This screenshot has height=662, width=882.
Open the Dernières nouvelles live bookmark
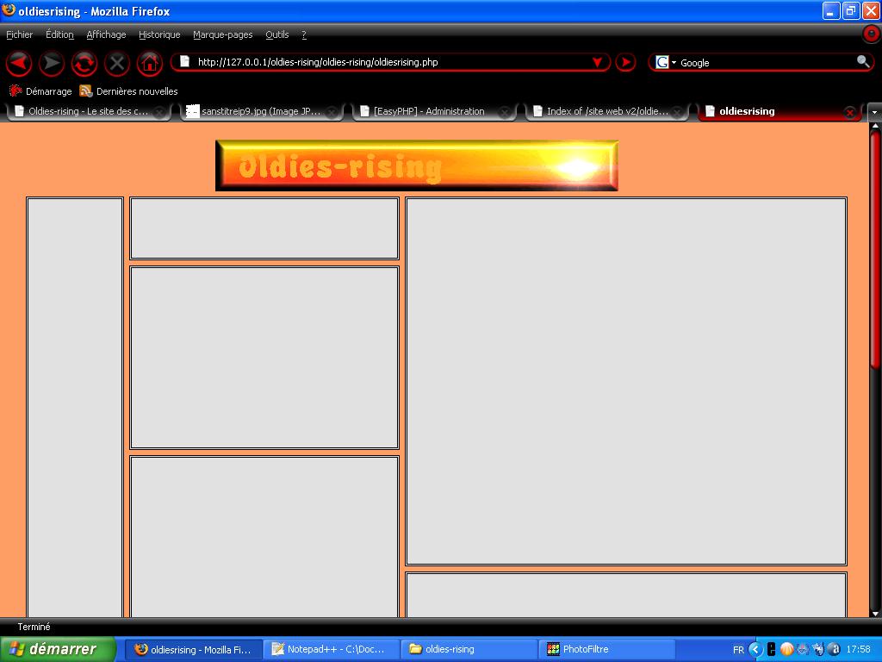(x=129, y=91)
